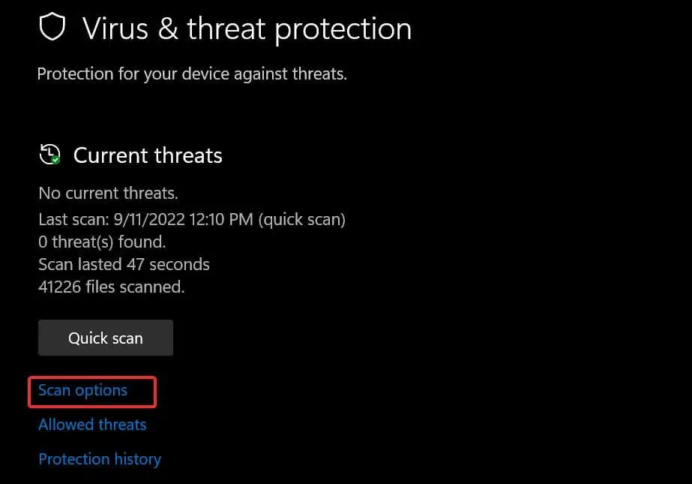Image resolution: width=692 pixels, height=484 pixels.
Task: Click the Last scan date 9/11/2022
Action: pyautogui.click(x=149, y=219)
